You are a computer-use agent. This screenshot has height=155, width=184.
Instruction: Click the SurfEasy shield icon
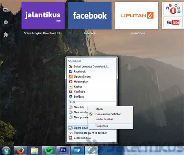point(71,97)
